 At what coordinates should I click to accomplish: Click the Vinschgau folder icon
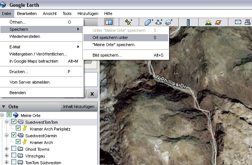coord(20,156)
